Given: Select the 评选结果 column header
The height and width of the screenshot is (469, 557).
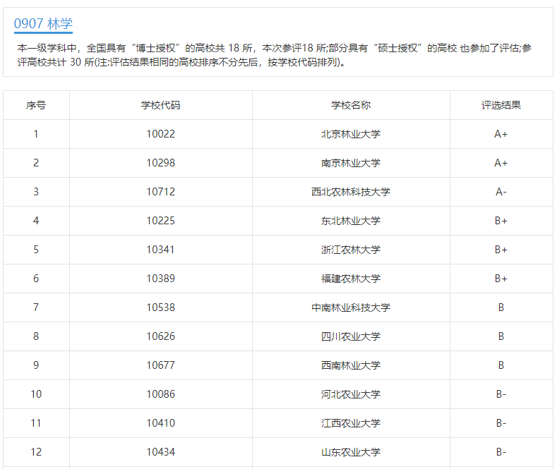Looking at the screenshot, I should 501,105.
